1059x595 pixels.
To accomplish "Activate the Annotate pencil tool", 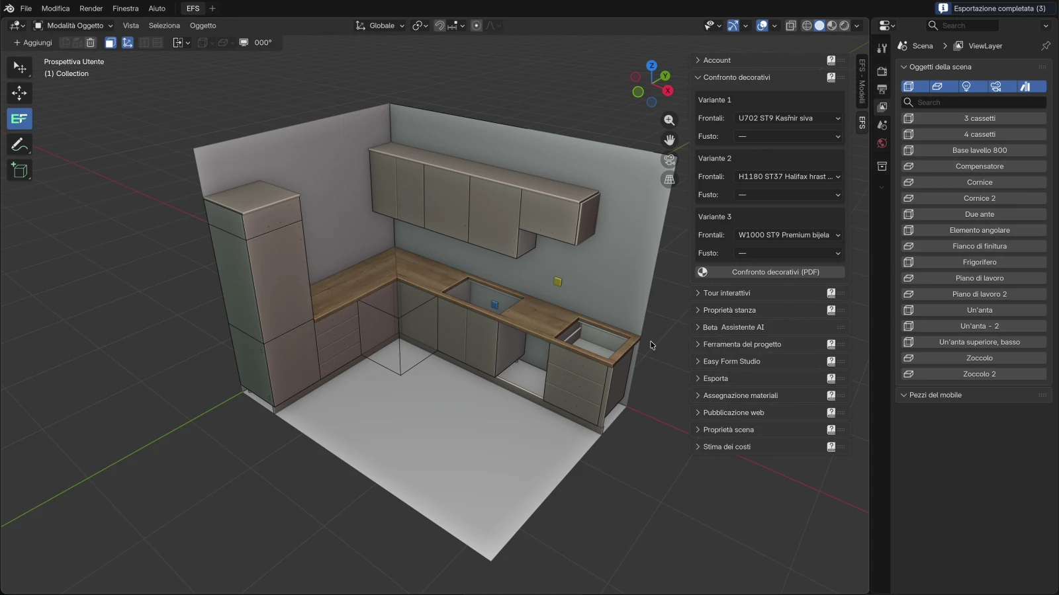I will (19, 145).
